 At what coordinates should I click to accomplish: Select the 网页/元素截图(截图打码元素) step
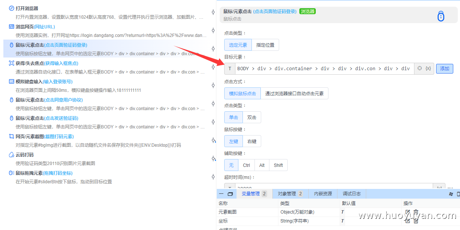105,141
